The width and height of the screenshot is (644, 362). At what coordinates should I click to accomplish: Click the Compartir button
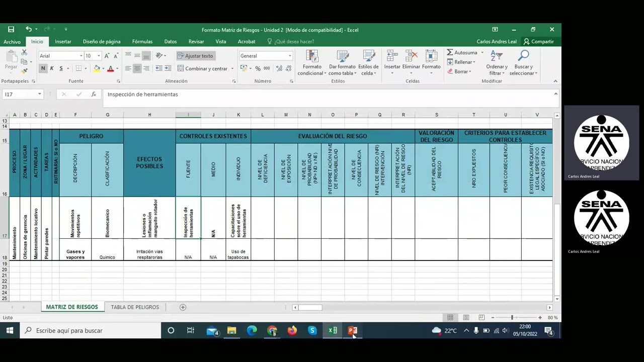pos(538,42)
